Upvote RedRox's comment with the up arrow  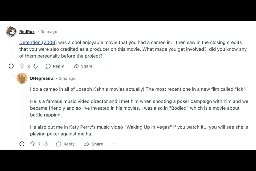tap(22, 66)
